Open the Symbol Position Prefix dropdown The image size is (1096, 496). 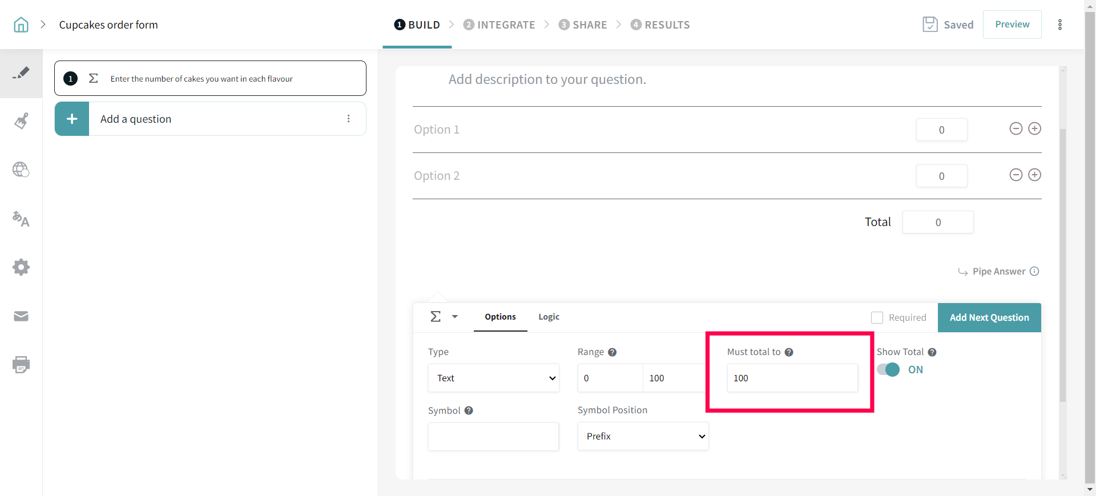pos(643,436)
